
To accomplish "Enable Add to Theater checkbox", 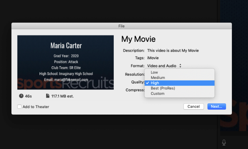I will pos(19,107).
